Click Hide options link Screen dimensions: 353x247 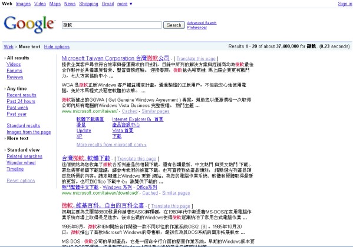[57, 46]
